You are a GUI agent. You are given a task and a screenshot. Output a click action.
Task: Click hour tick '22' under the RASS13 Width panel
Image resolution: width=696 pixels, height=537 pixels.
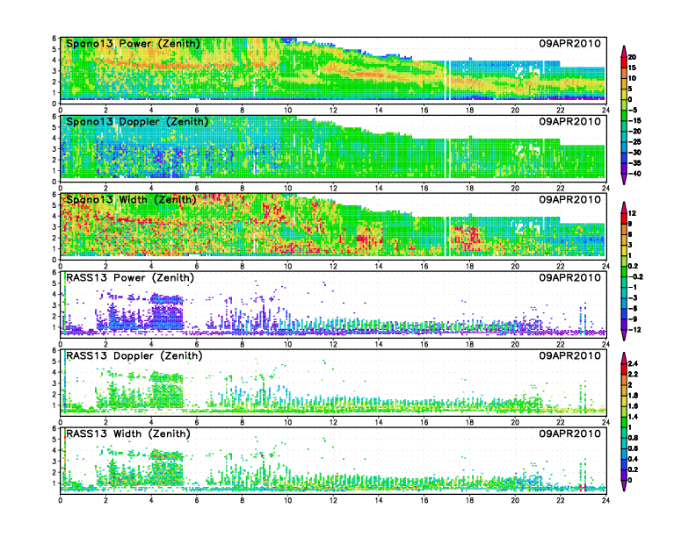(x=560, y=500)
